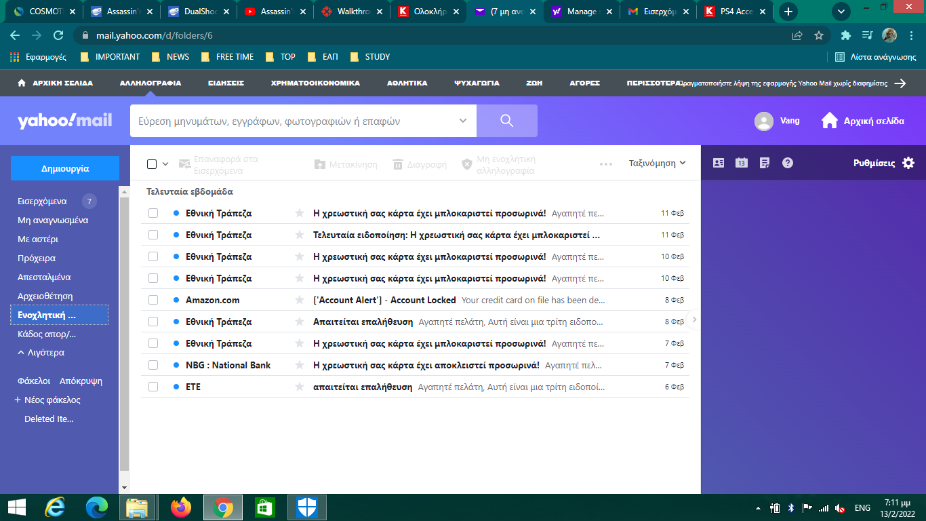Click the Ρυθμίσεις settings gear icon
The width and height of the screenshot is (926, 521).
coord(908,163)
